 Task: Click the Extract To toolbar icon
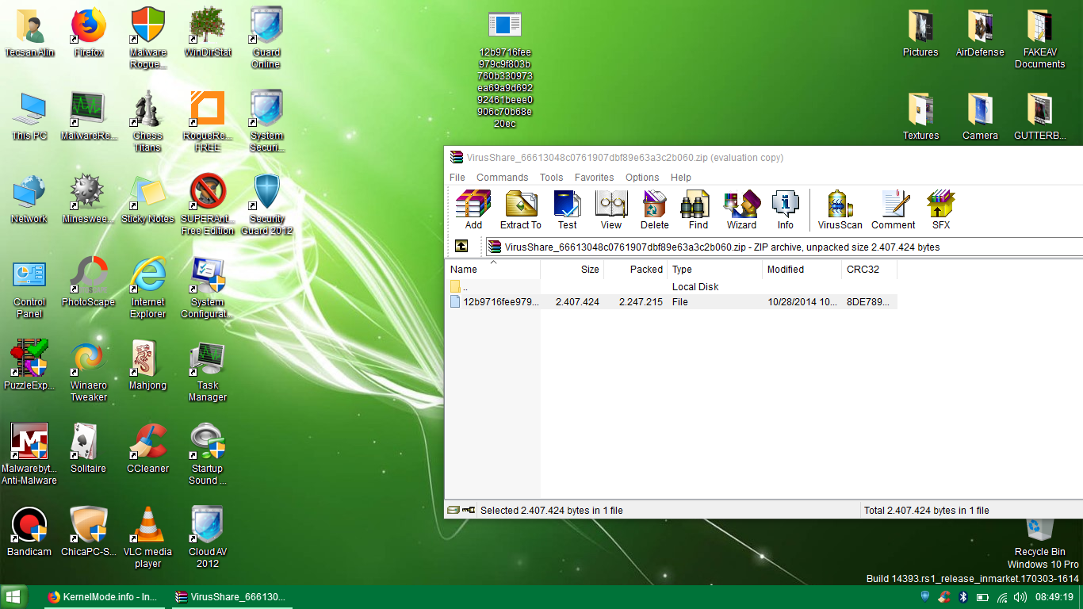point(521,209)
